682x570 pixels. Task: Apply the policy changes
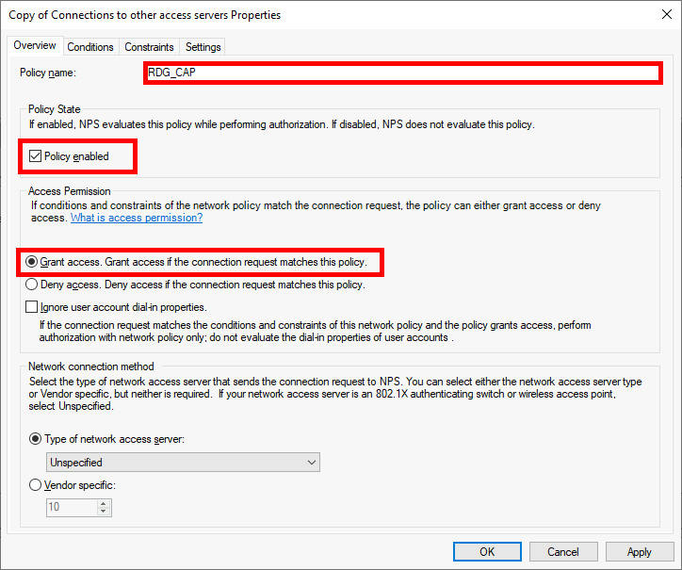[640, 552]
